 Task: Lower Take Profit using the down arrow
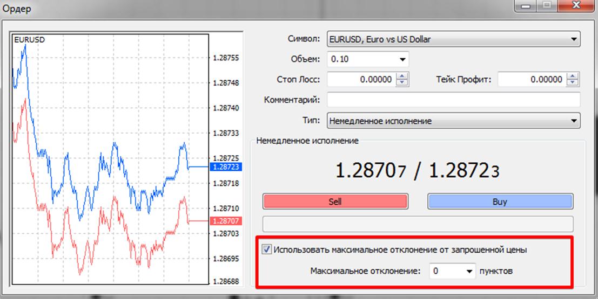pyautogui.click(x=573, y=82)
